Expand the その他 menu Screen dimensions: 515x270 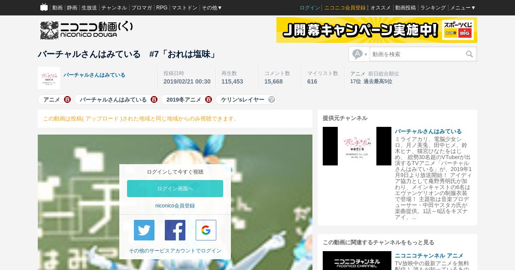point(212,8)
